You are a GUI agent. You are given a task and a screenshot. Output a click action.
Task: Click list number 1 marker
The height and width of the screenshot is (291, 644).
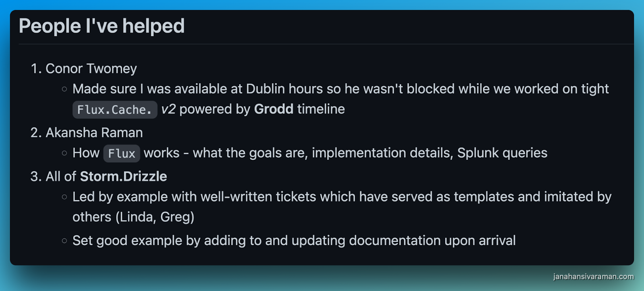tap(36, 68)
